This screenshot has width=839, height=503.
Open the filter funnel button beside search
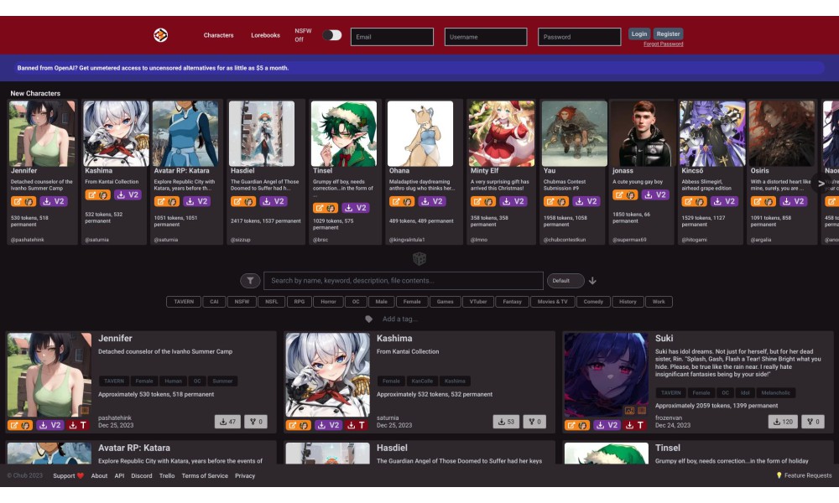pos(250,281)
